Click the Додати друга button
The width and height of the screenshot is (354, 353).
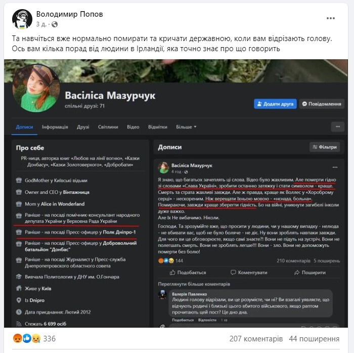[275, 104]
